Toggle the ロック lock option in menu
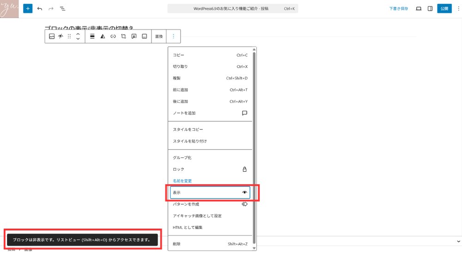The image size is (462, 254). coord(210,169)
